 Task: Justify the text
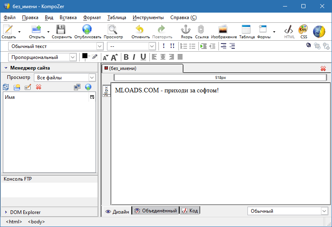click(x=180, y=57)
